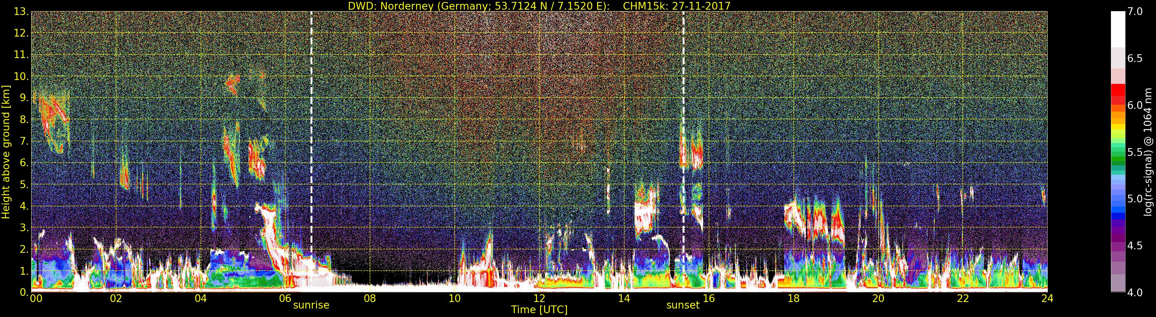The height and width of the screenshot is (317, 1156).
Task: Click the plot title naming Norderney station
Action: pos(539,6)
